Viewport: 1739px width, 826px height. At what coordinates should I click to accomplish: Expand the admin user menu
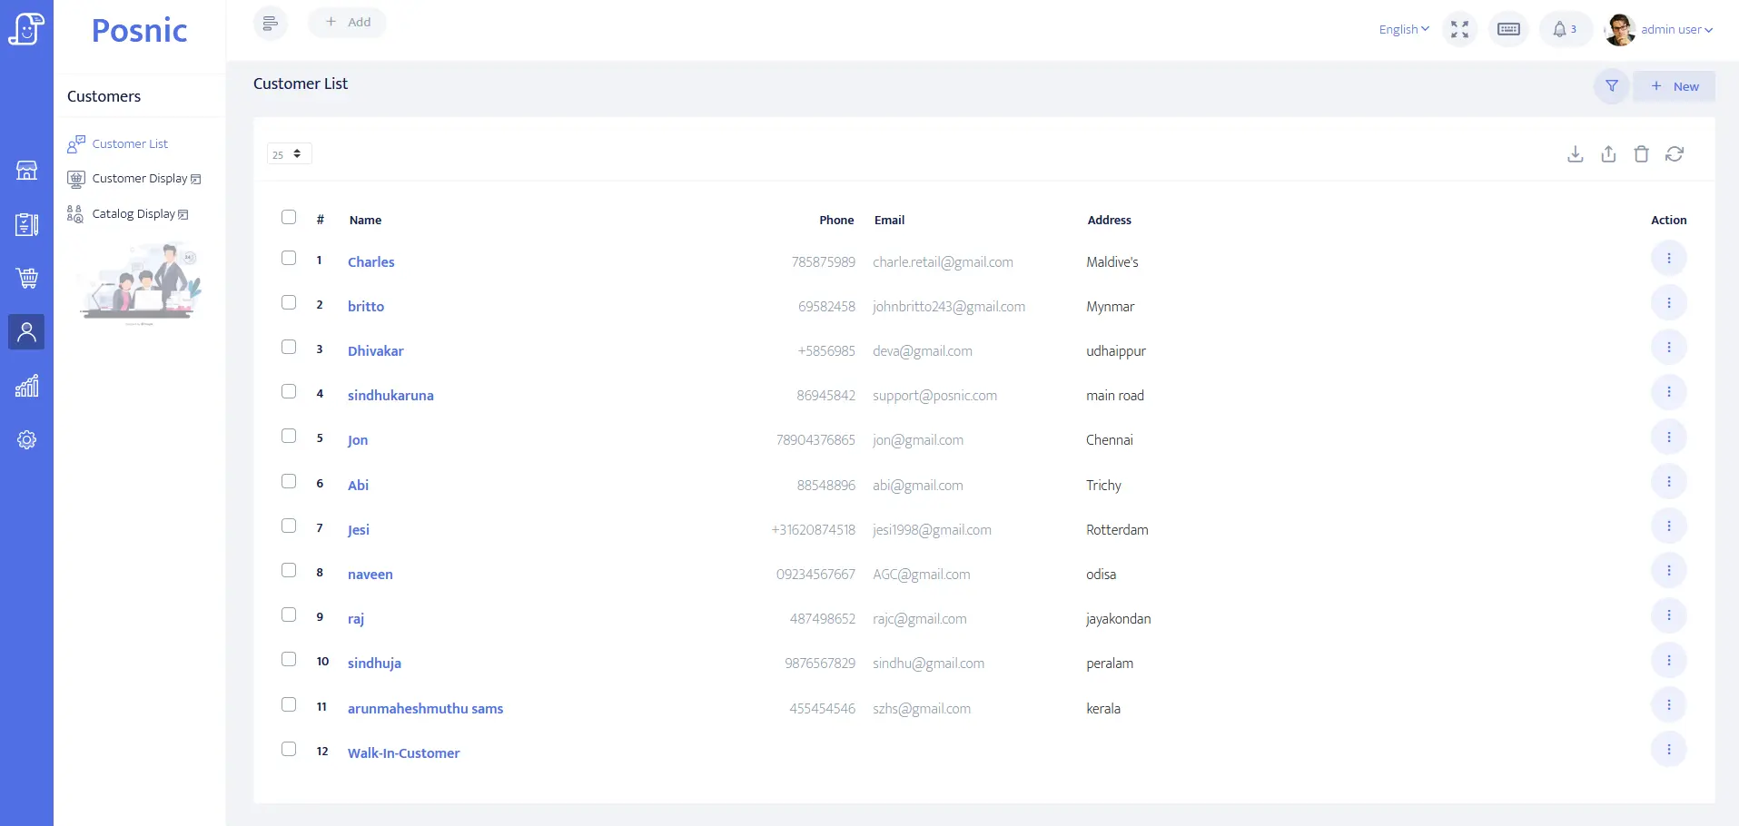pyautogui.click(x=1675, y=29)
